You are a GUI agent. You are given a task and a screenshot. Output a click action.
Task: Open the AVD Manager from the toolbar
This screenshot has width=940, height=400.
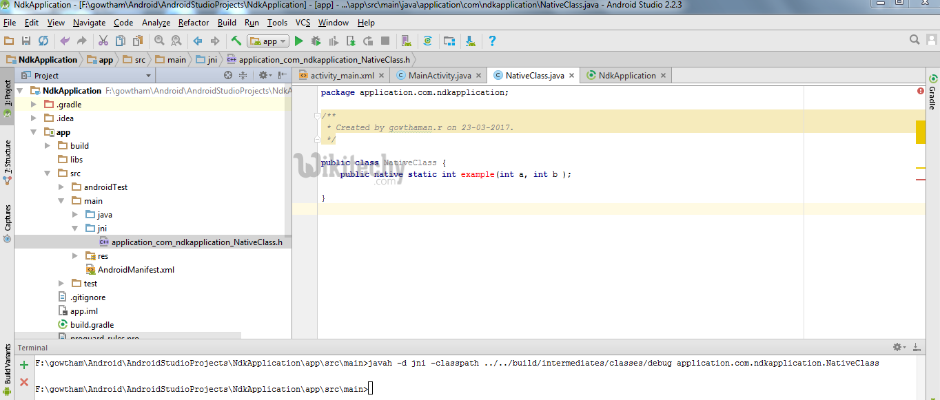[x=406, y=41]
